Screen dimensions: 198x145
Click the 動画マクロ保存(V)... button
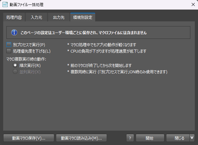[29, 138]
